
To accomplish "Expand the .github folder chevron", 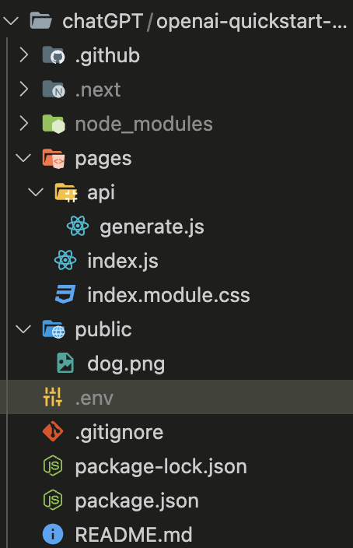I will [24, 55].
